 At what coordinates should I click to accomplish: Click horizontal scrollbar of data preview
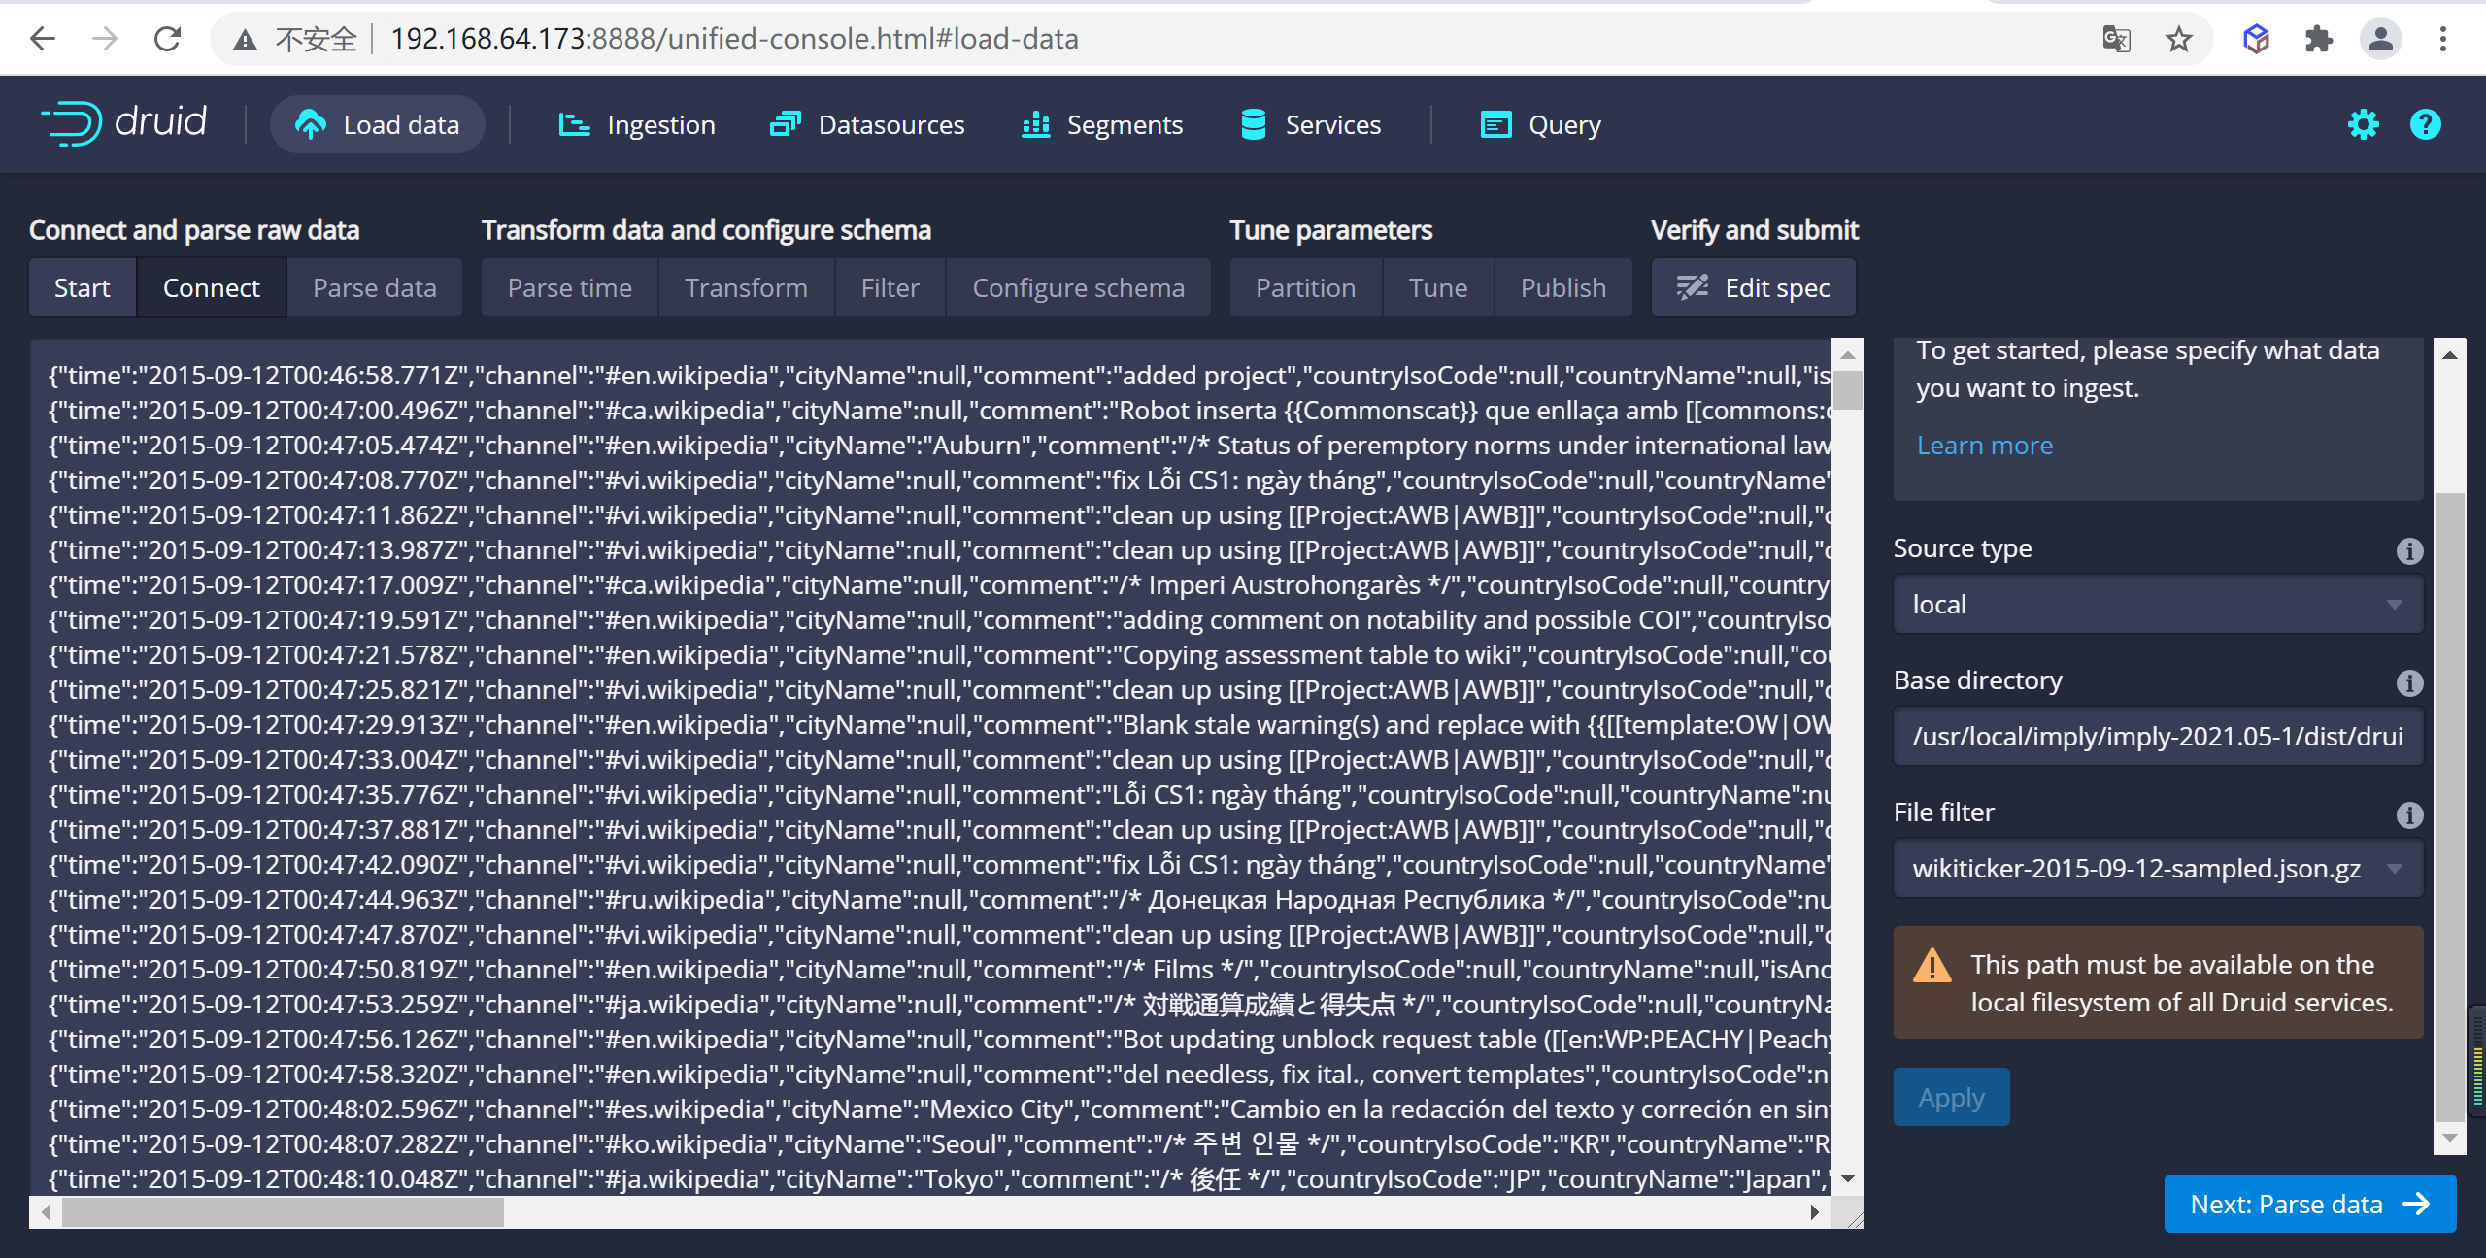coord(282,1211)
